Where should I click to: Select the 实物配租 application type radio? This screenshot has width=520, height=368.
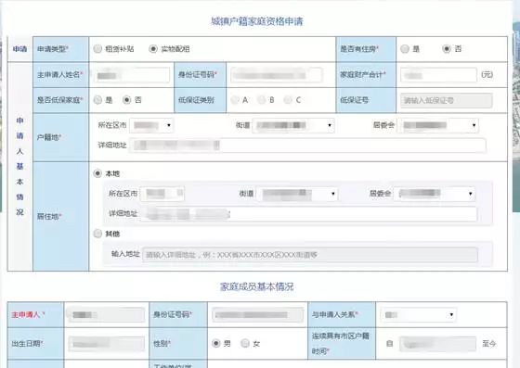(153, 49)
